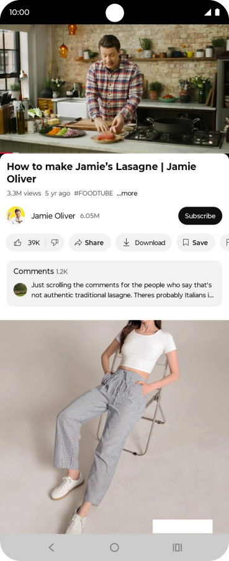Image resolution: width=229 pixels, height=561 pixels.
Task: Tap the Android back navigation icon
Action: point(51,547)
